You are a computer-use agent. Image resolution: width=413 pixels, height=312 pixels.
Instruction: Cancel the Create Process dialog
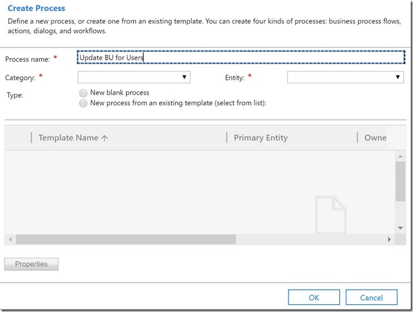371,298
